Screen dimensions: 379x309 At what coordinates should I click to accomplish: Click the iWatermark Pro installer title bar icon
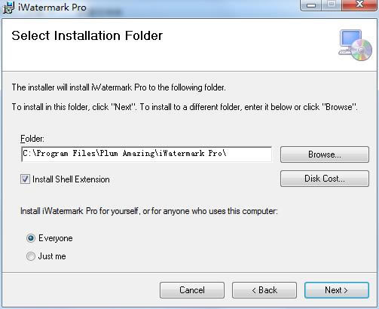8,8
